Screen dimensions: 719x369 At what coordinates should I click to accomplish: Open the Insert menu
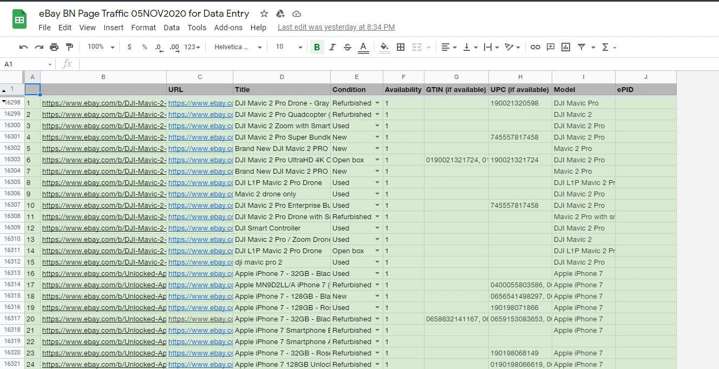point(114,28)
